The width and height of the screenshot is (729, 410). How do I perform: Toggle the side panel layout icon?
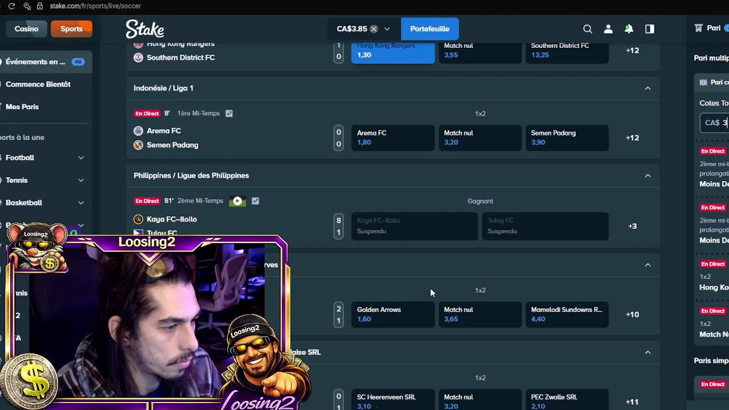tap(649, 29)
